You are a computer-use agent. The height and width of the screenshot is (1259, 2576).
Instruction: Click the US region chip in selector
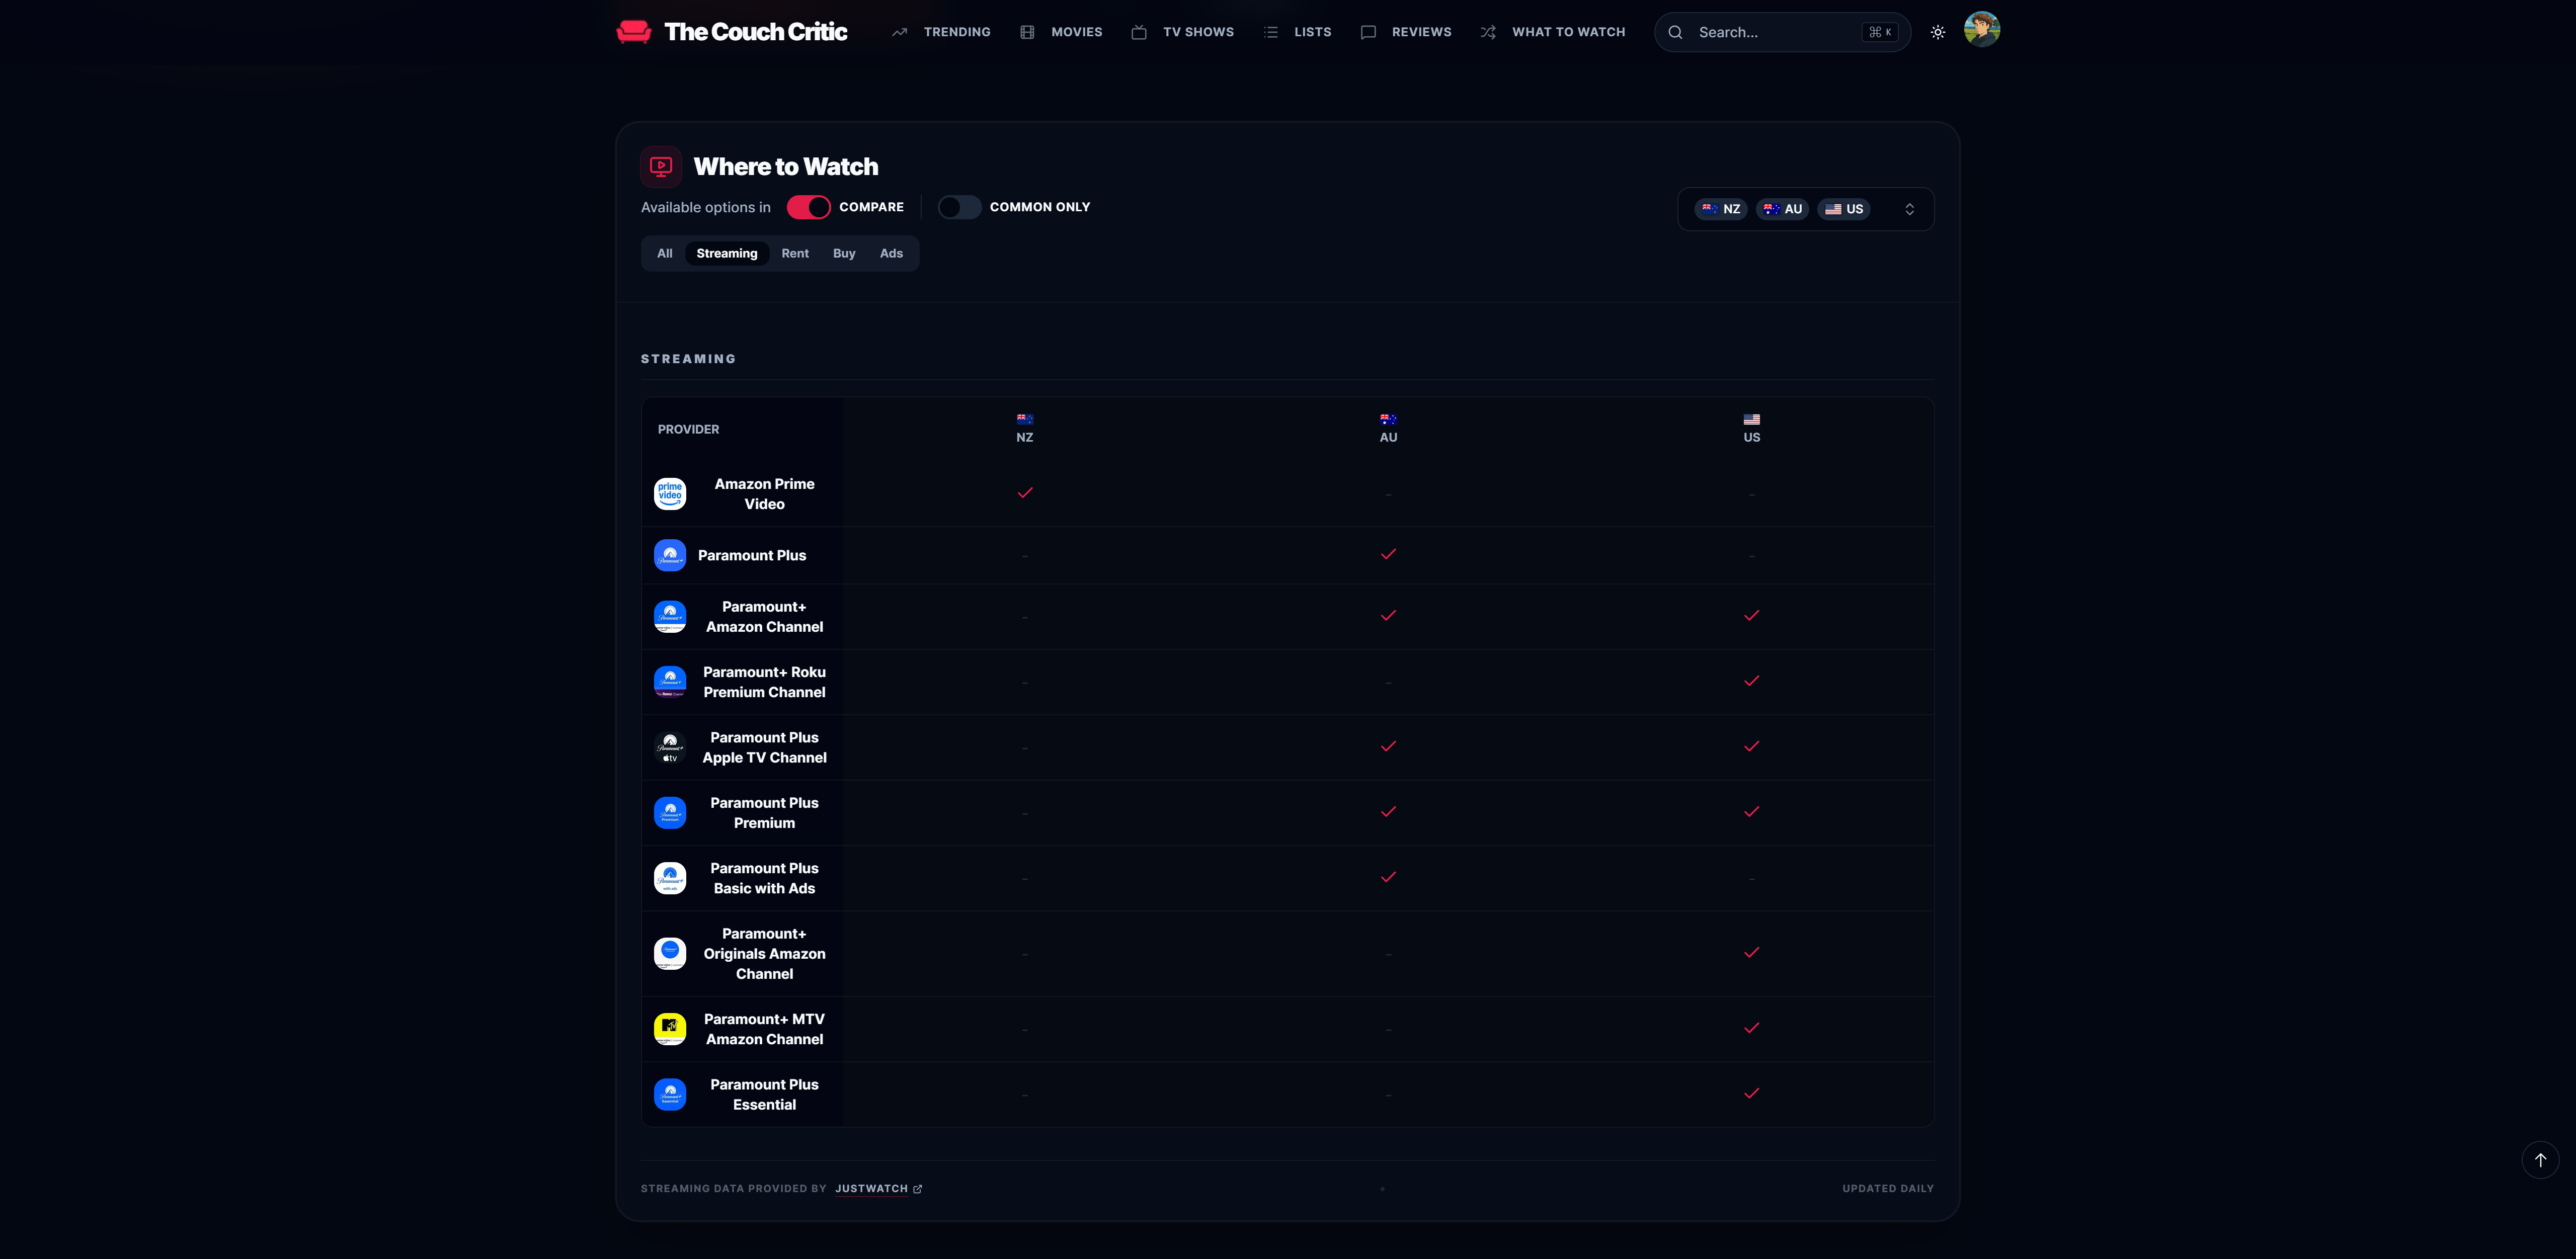[1844, 209]
